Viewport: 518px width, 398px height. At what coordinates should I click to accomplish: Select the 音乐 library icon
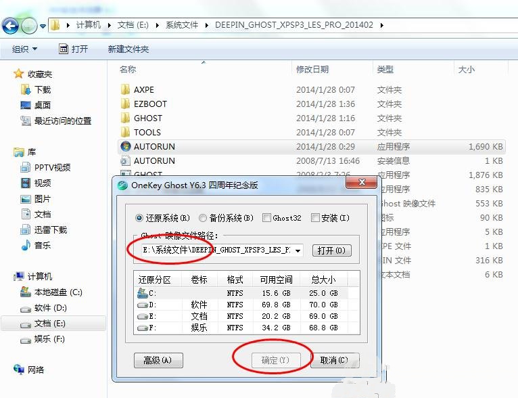26,245
